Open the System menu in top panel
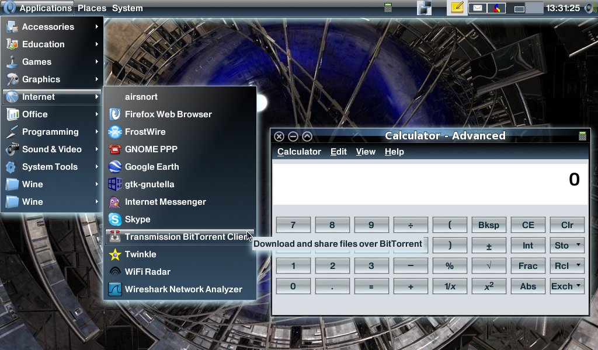Screen dimensions: 598x350 [127, 8]
